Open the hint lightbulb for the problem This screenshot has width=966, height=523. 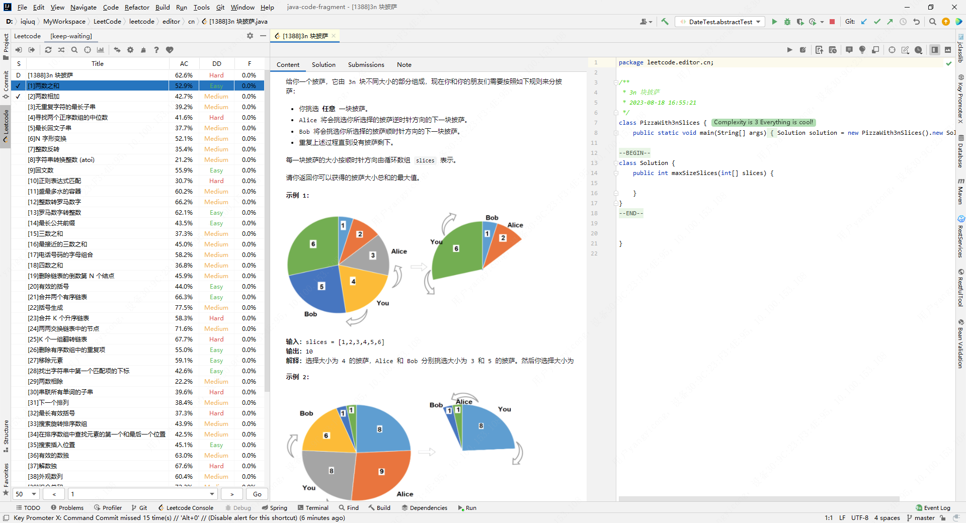coord(862,50)
